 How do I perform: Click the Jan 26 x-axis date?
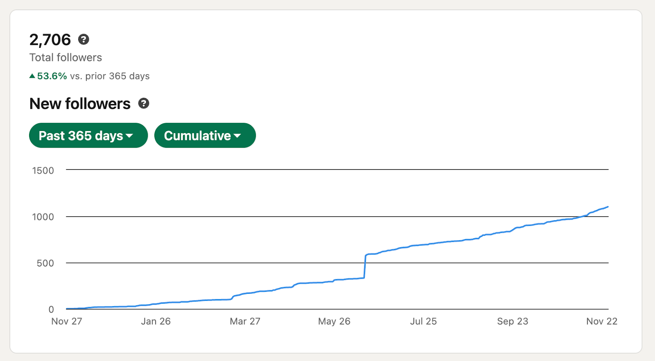pyautogui.click(x=156, y=321)
